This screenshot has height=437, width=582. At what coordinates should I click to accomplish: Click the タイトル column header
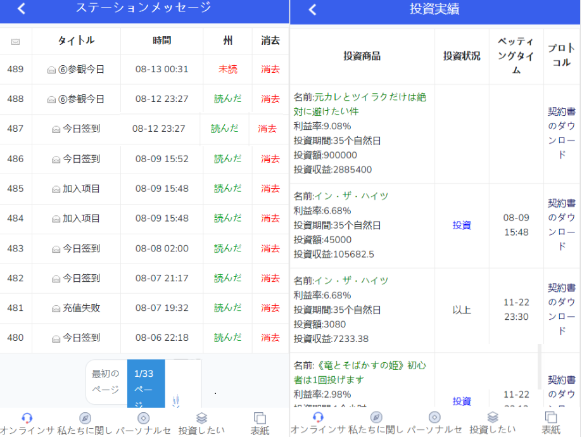[77, 41]
